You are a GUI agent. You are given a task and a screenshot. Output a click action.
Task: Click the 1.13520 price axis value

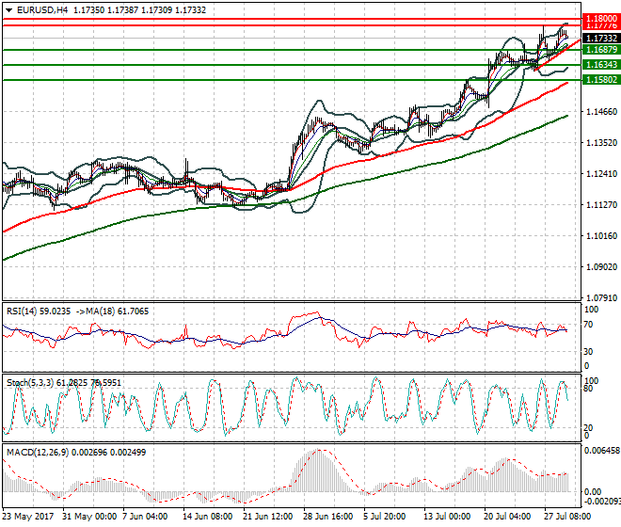point(601,142)
